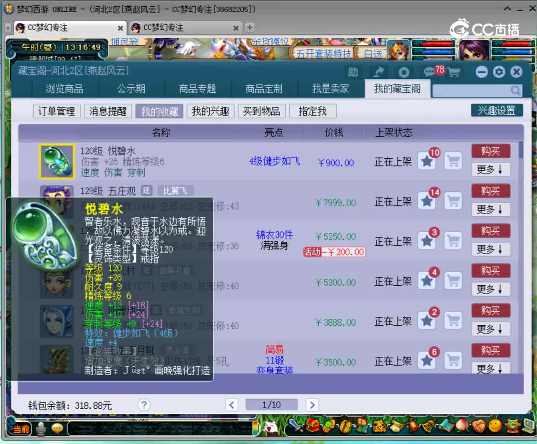Click the share arrow icon in header
This screenshot has width=537, height=444.
pyautogui.click(x=378, y=72)
